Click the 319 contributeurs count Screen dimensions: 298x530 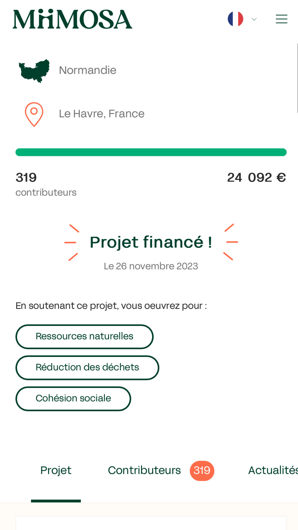click(26, 177)
